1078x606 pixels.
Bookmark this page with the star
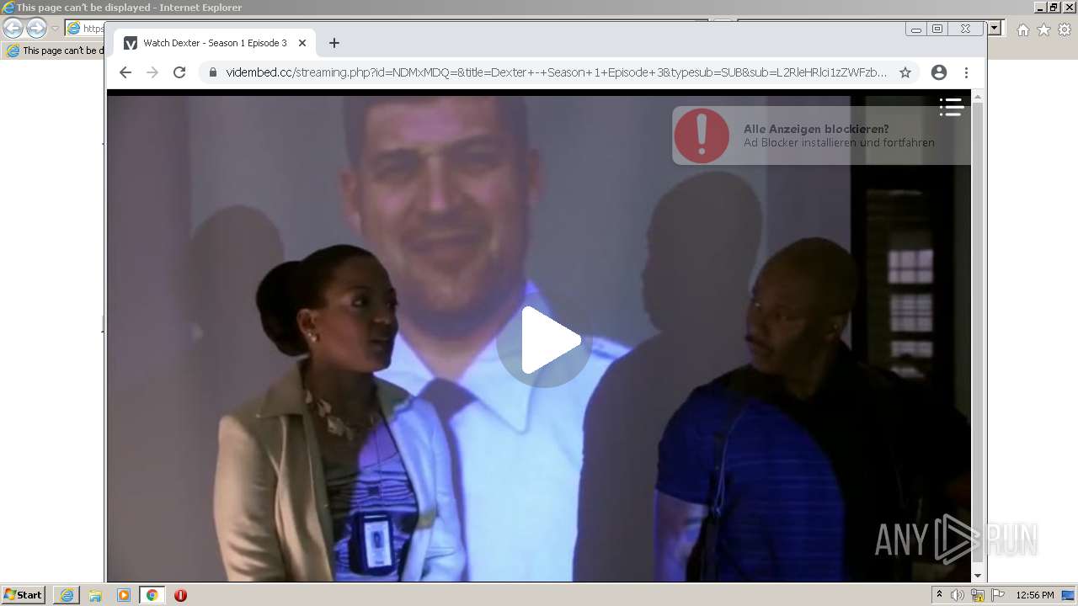pyautogui.click(x=905, y=72)
